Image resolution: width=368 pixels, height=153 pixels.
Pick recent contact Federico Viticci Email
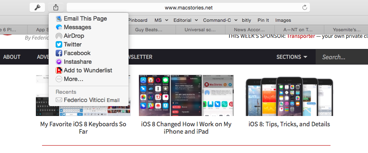coord(89,100)
